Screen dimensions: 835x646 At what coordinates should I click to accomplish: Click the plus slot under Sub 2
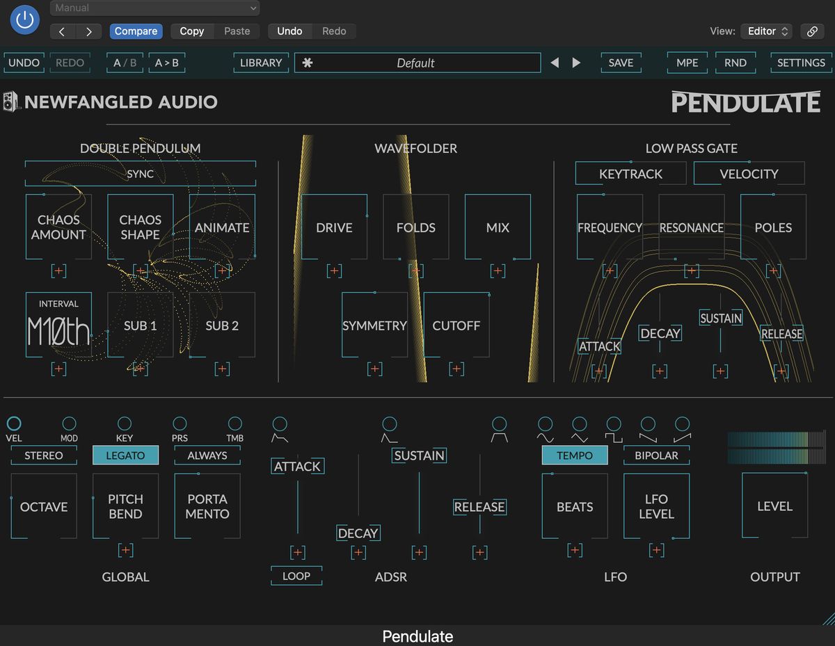point(222,369)
